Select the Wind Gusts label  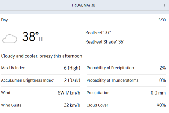(x=11, y=105)
